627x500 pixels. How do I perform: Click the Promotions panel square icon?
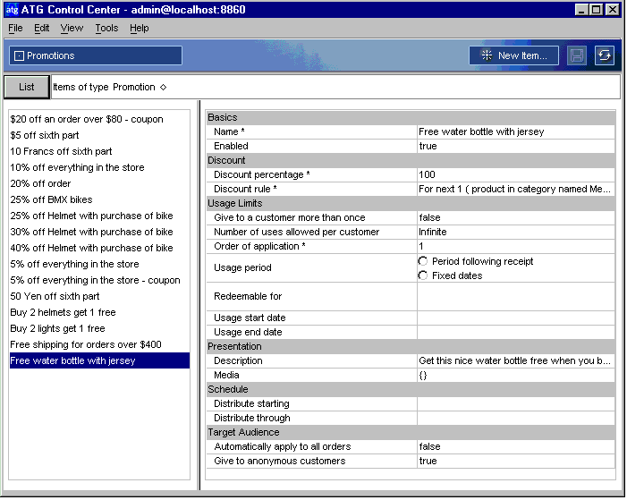(x=19, y=55)
